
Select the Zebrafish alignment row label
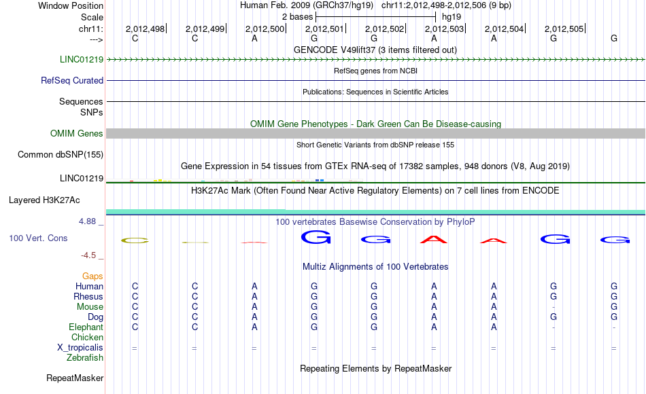[x=85, y=357]
